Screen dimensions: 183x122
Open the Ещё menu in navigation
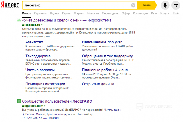coord(175,13)
